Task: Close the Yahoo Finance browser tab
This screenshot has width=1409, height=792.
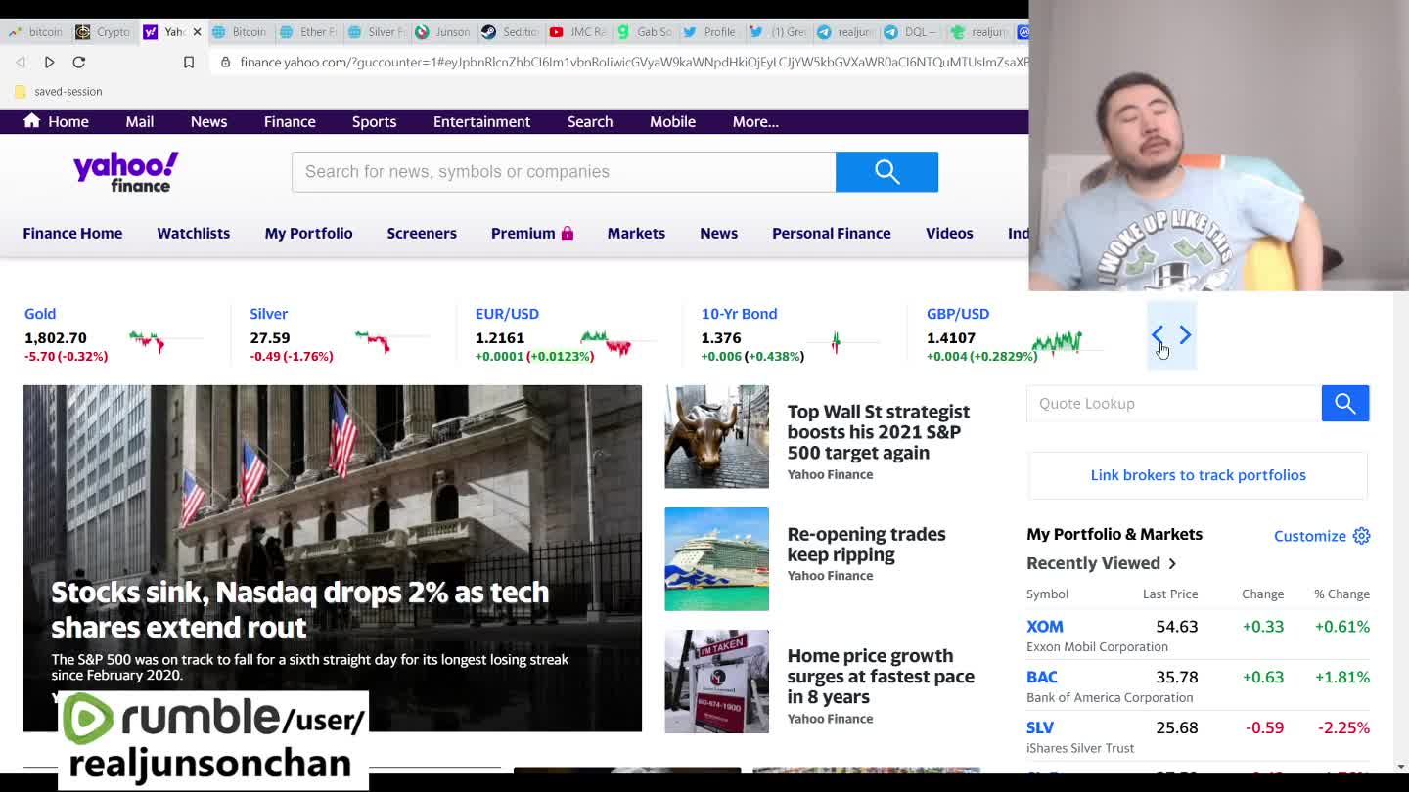Action: click(197, 32)
